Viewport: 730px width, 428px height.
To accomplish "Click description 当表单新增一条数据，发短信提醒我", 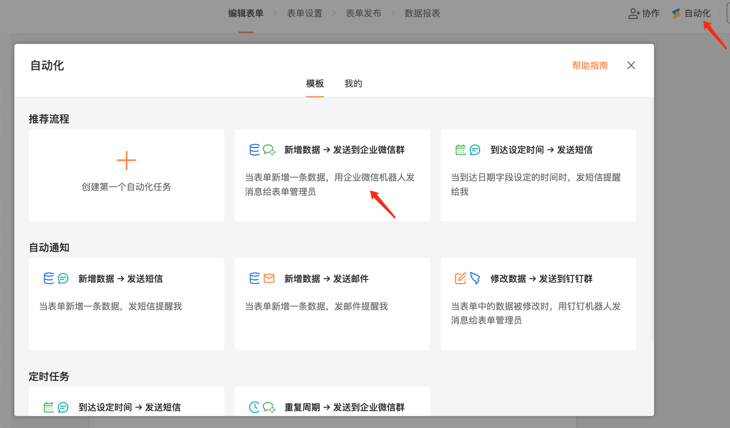I will (110, 306).
